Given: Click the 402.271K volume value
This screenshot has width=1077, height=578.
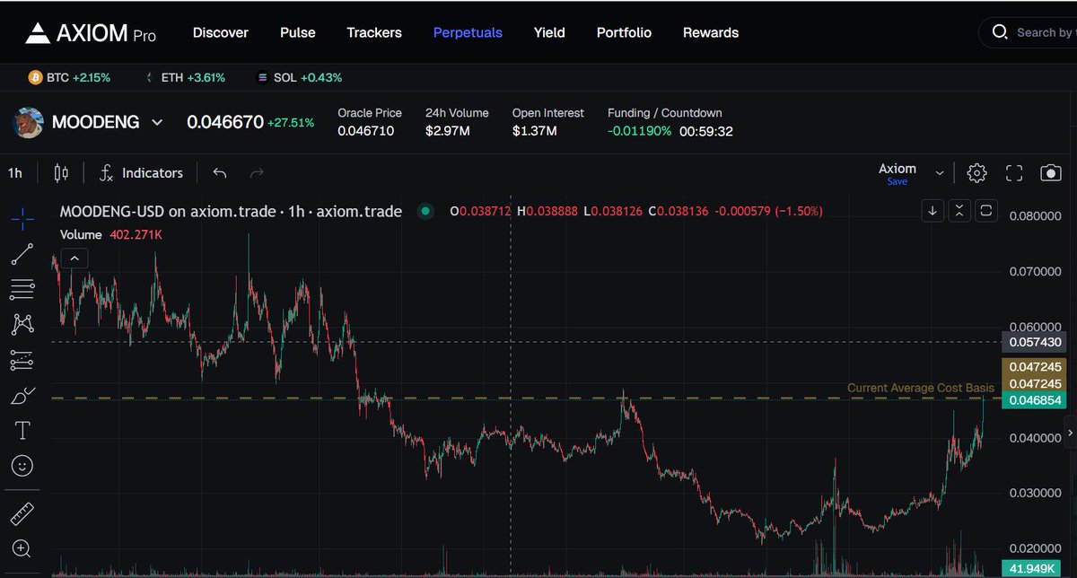Looking at the screenshot, I should [x=137, y=234].
